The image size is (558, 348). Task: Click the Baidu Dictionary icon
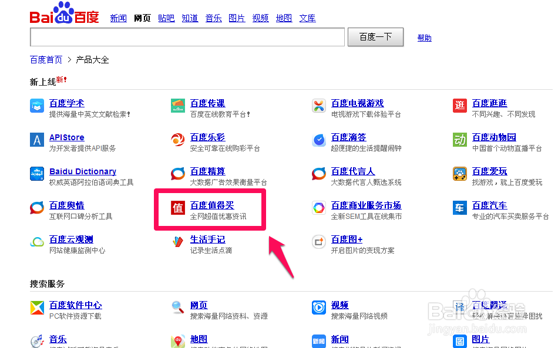coord(37,174)
